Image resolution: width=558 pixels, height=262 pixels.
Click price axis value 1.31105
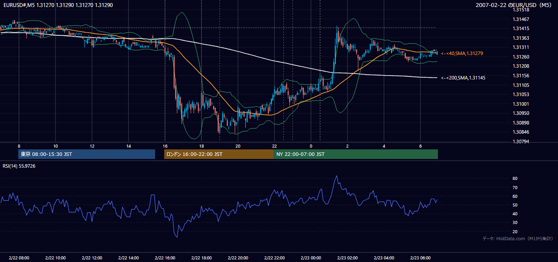click(521, 85)
